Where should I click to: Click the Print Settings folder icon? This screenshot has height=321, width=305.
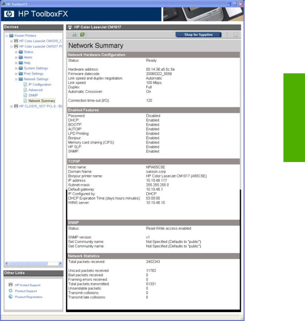(21, 74)
